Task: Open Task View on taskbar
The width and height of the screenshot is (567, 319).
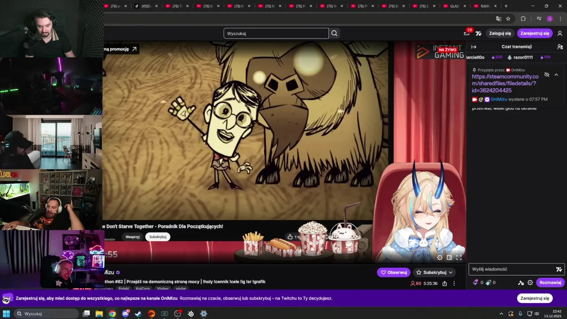Action: click(x=86, y=314)
